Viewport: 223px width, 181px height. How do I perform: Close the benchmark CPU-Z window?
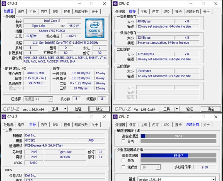pyautogui.click(x=216, y=117)
